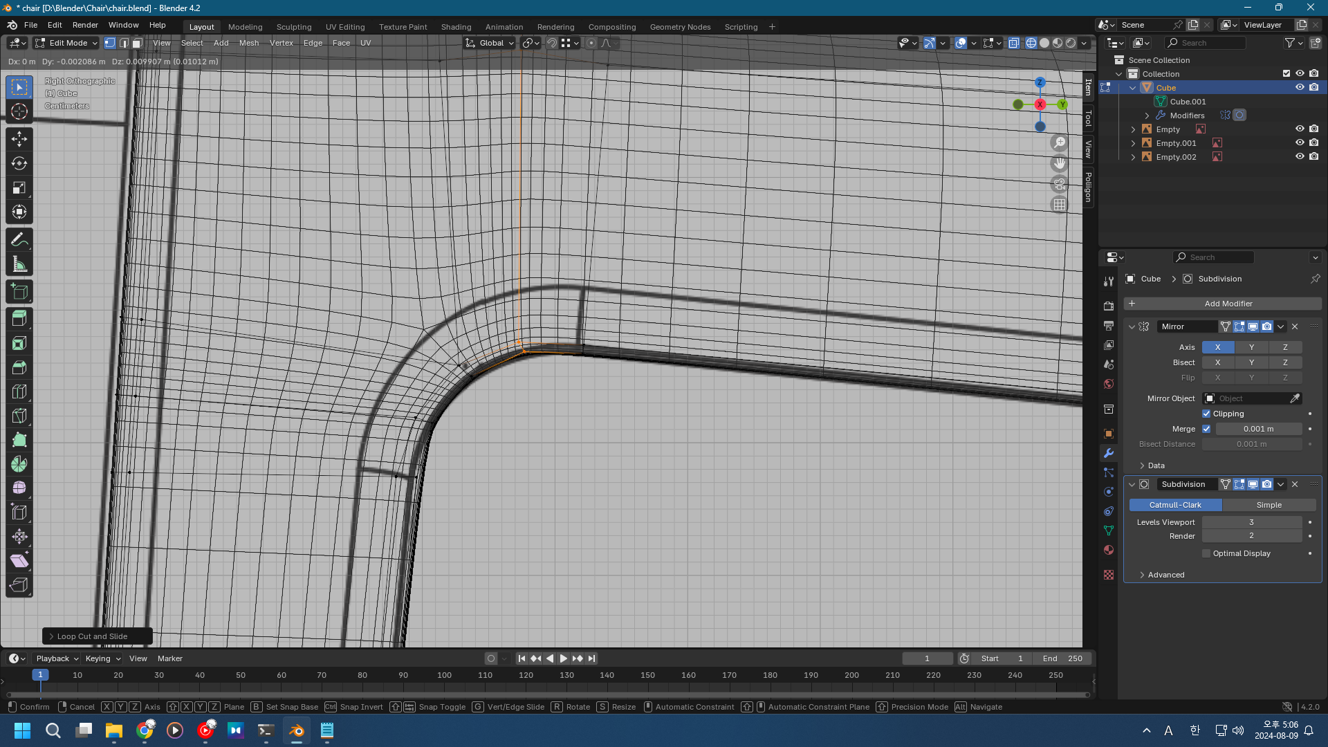Select the Poly Build tool

tap(19, 440)
